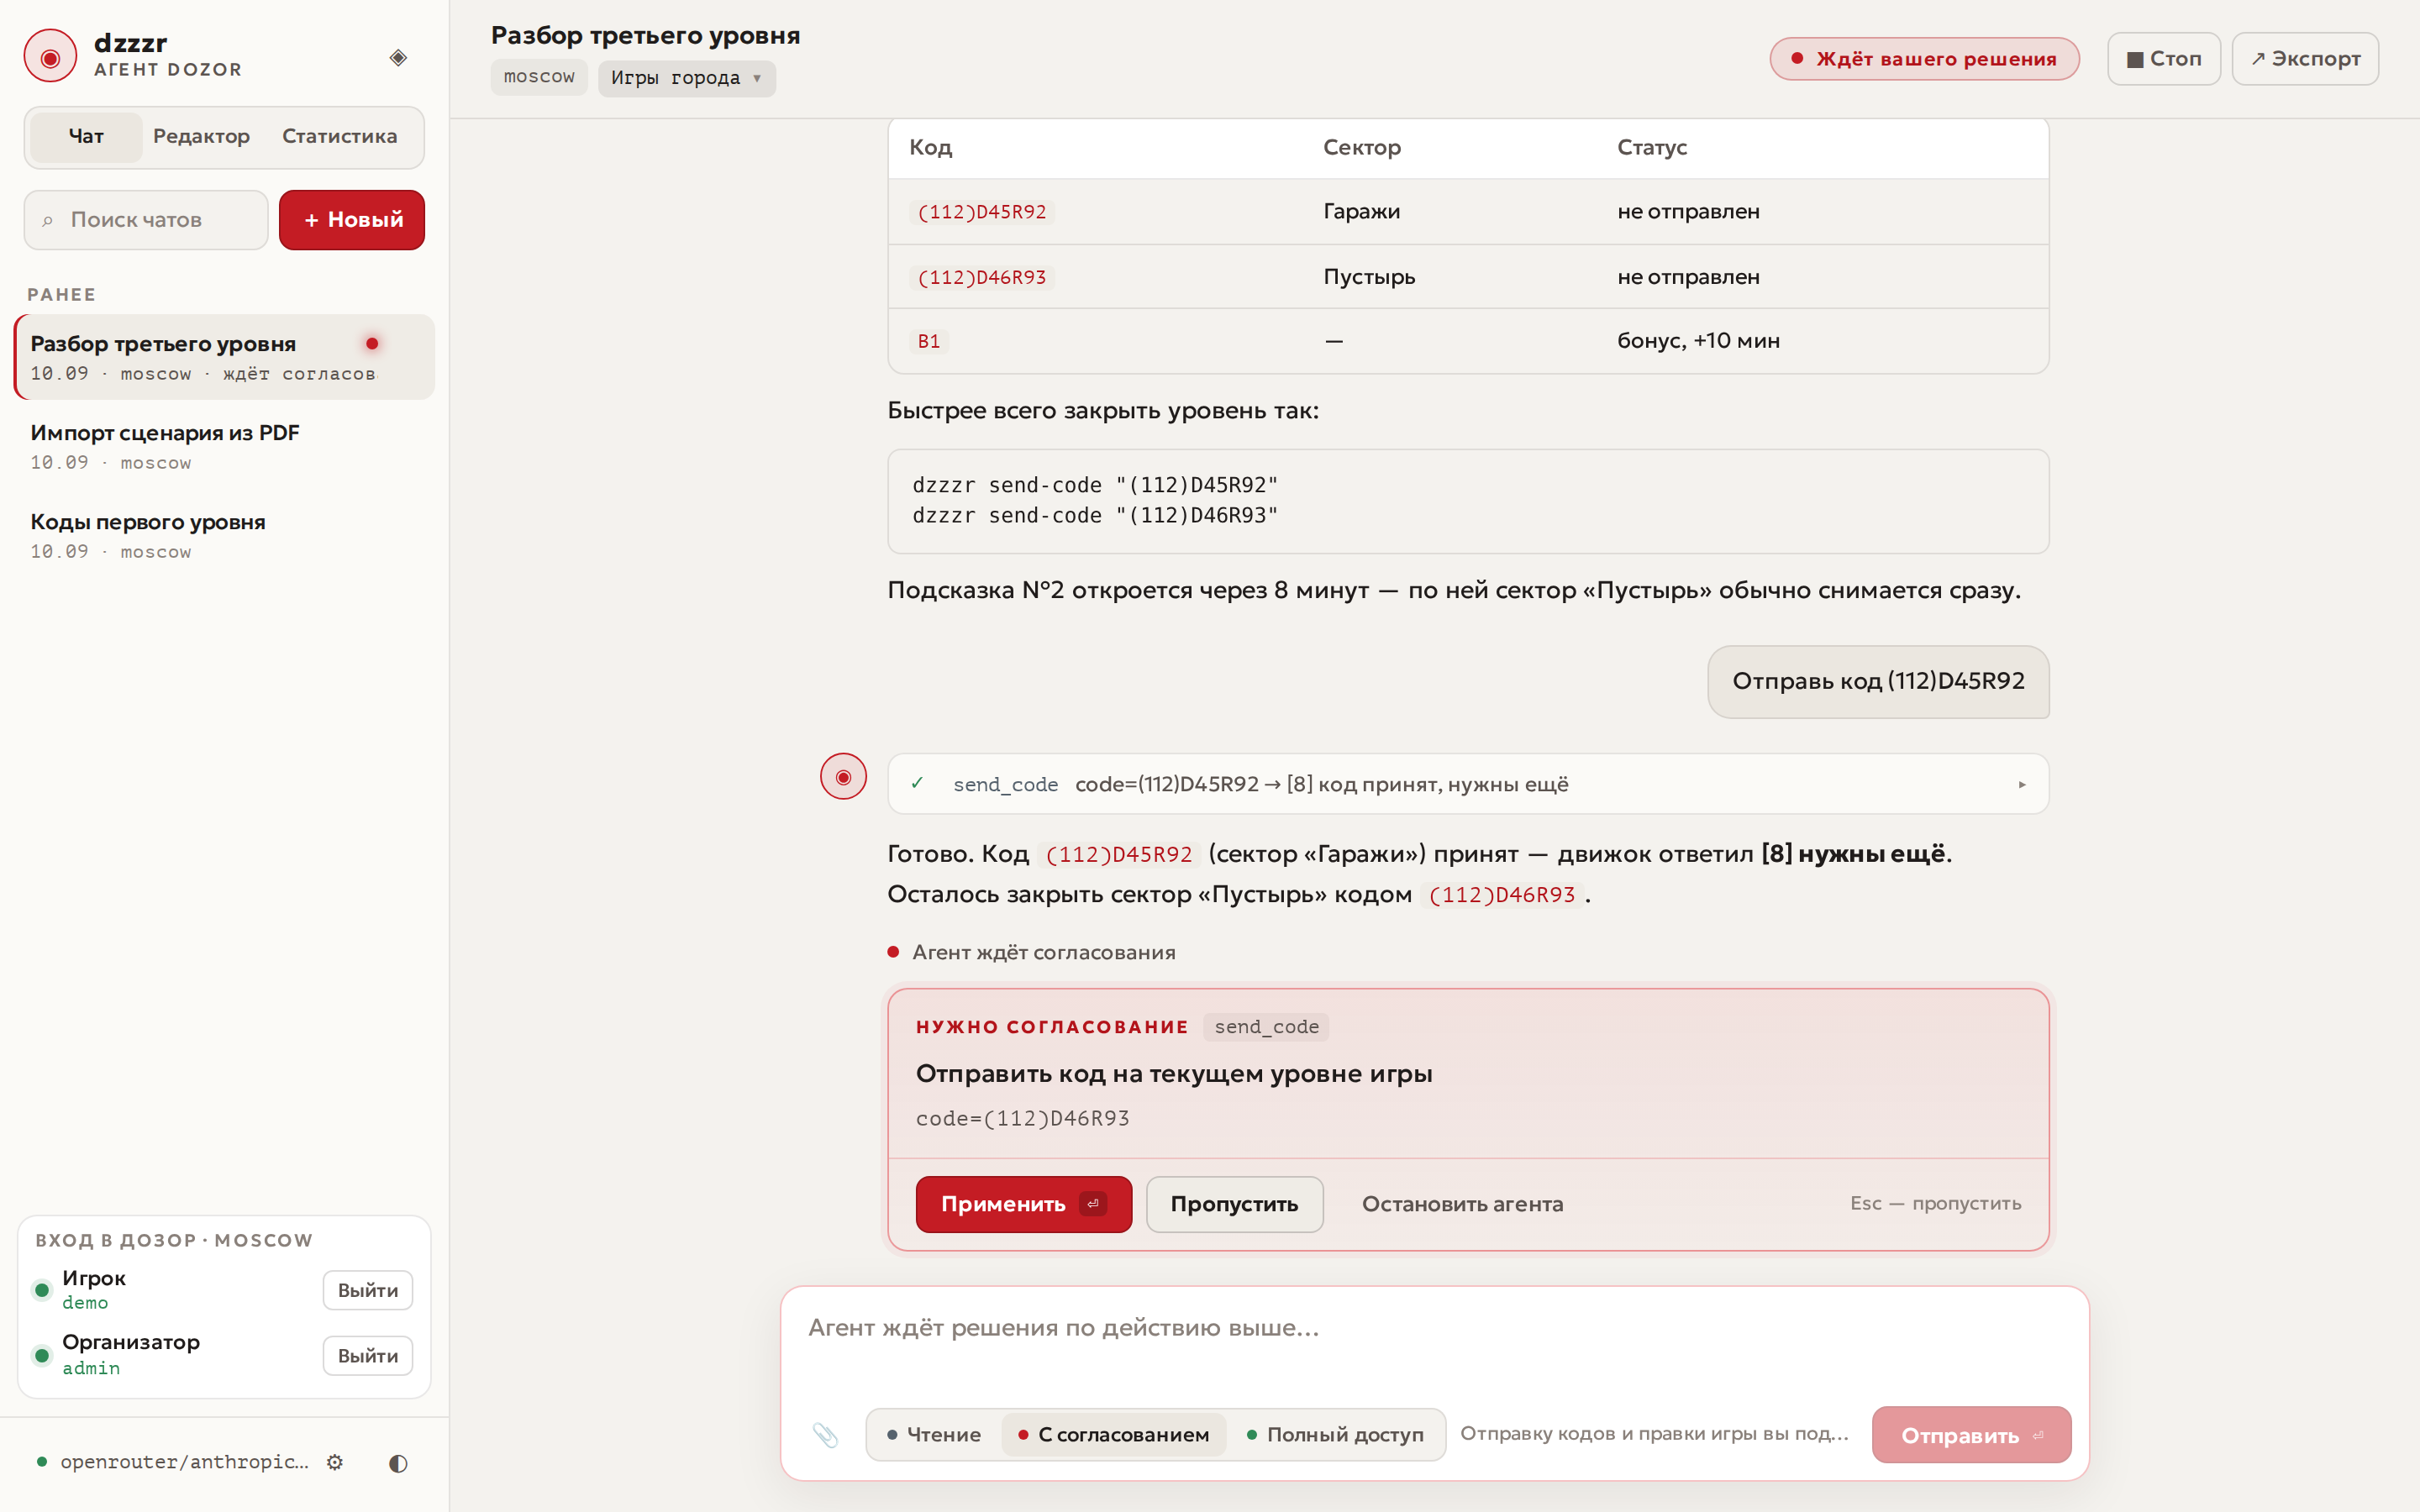Select the С согласованием access mode
Image resolution: width=2420 pixels, height=1512 pixels.
coord(1113,1434)
